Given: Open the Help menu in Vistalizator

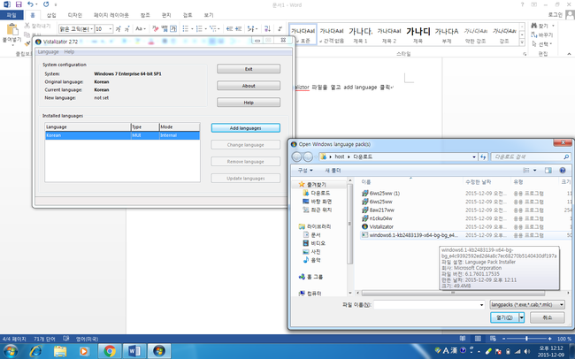Looking at the screenshot, I should click(69, 51).
